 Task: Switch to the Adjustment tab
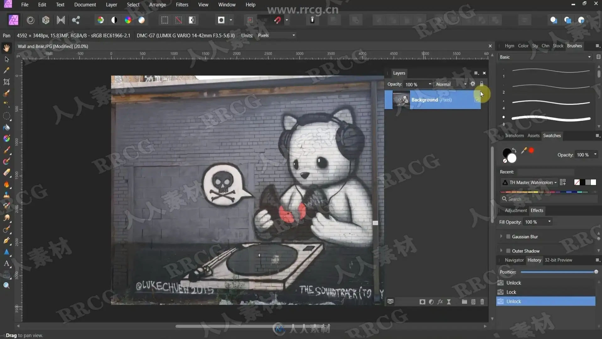pos(516,211)
